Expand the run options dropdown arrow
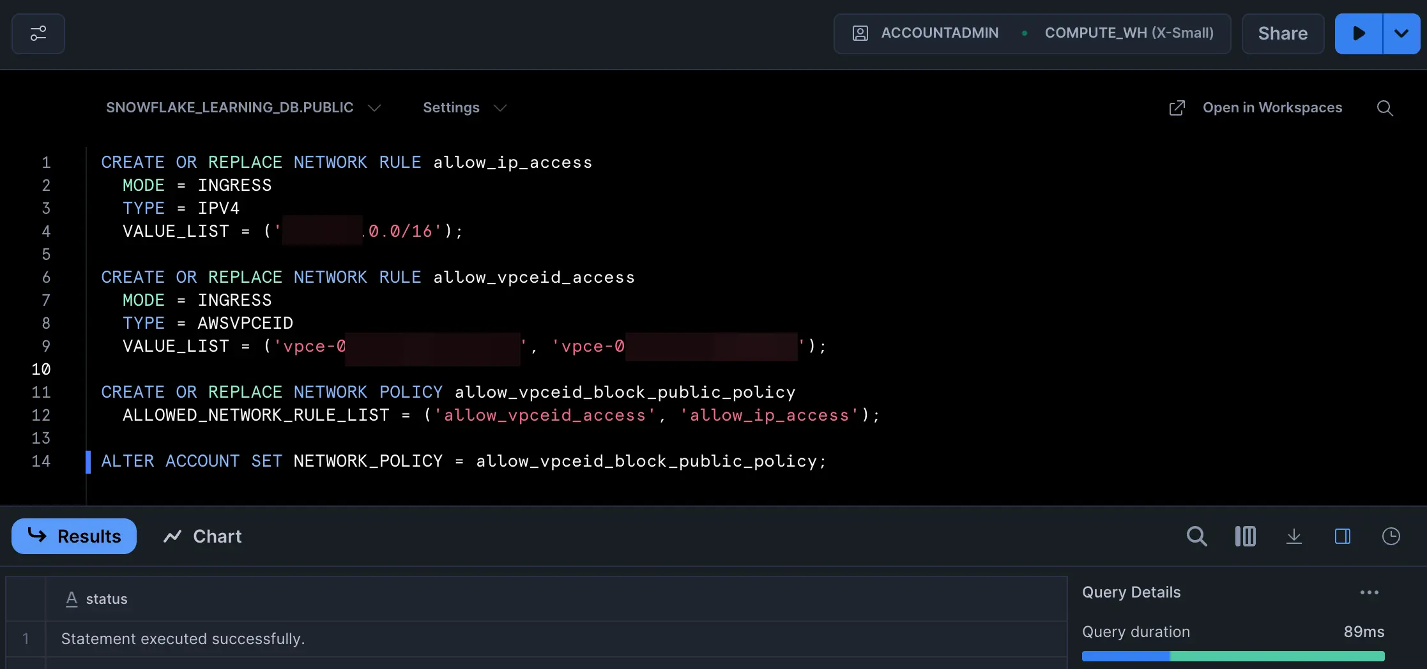 (1401, 34)
